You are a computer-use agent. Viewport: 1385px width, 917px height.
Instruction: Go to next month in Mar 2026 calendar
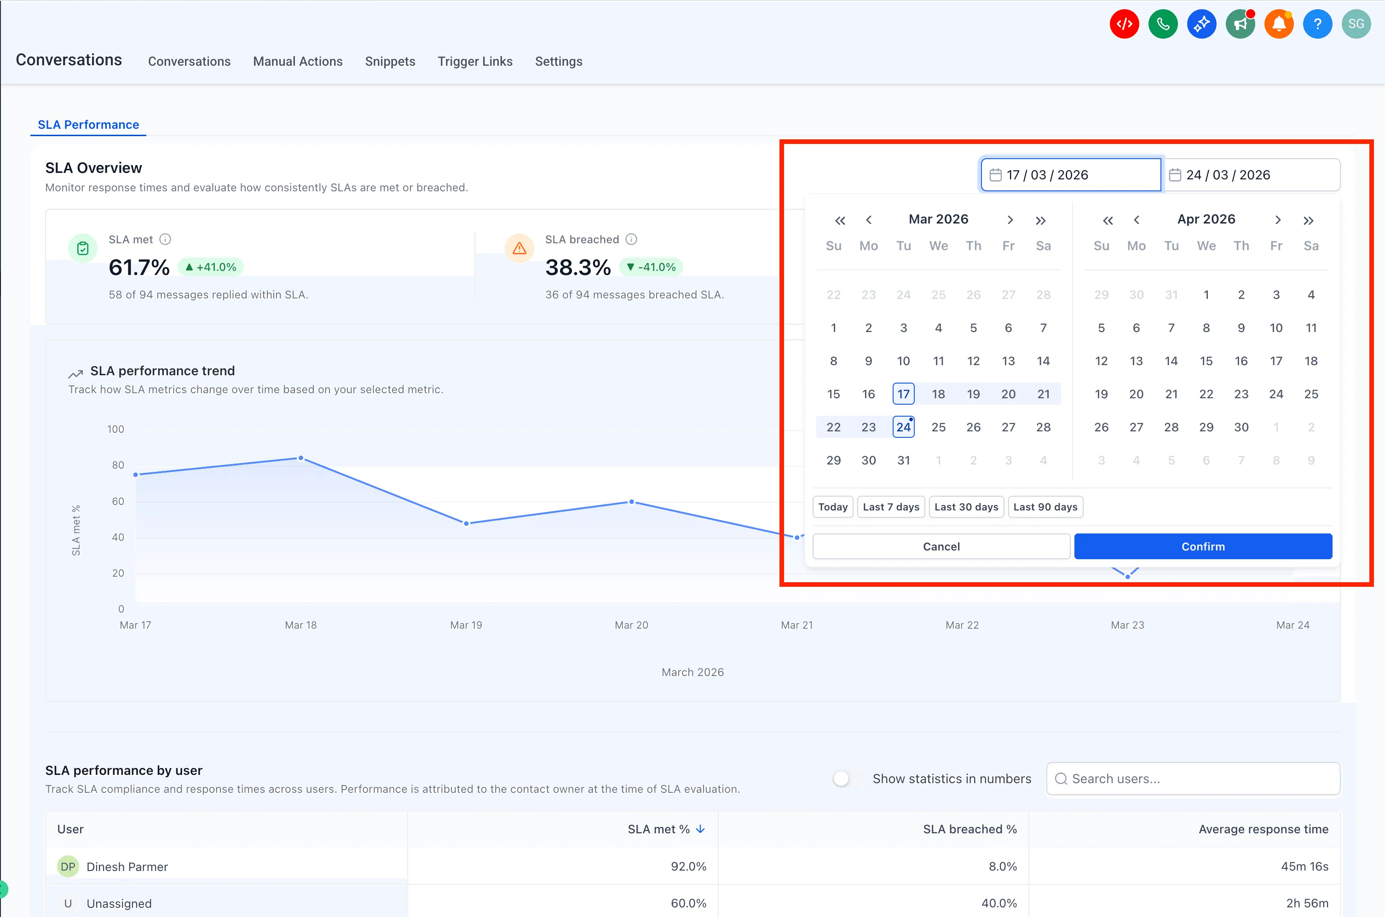[x=1010, y=220]
